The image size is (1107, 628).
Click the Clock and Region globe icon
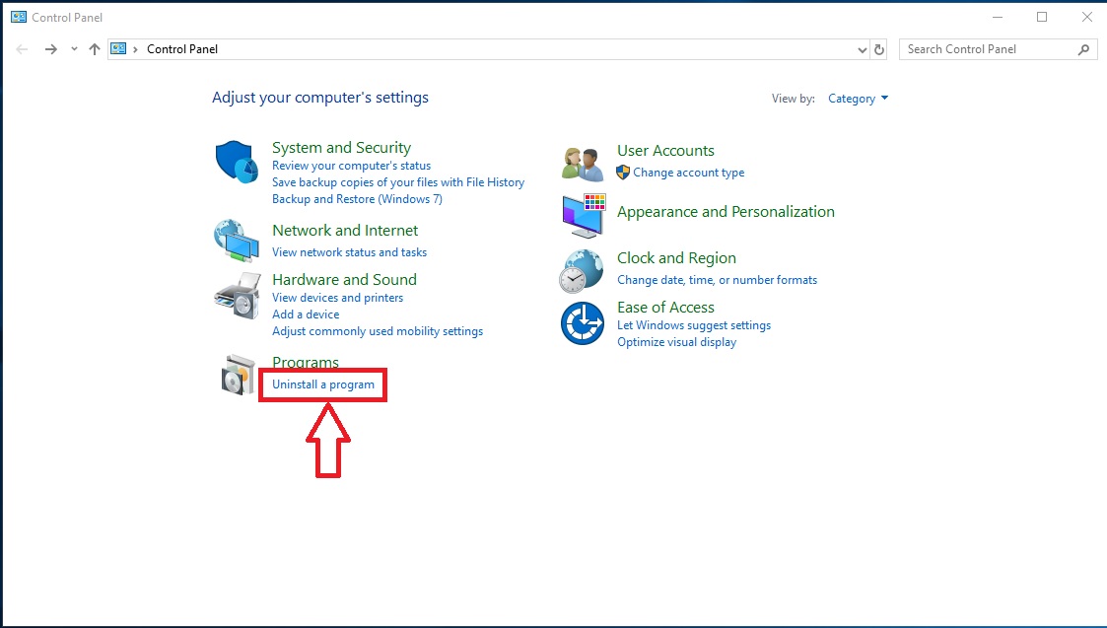(582, 270)
